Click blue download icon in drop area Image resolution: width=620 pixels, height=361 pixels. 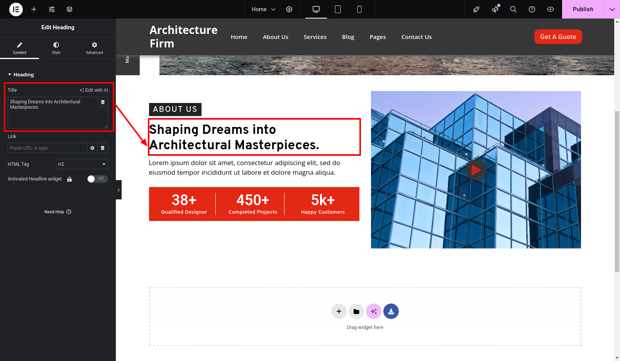tap(391, 311)
